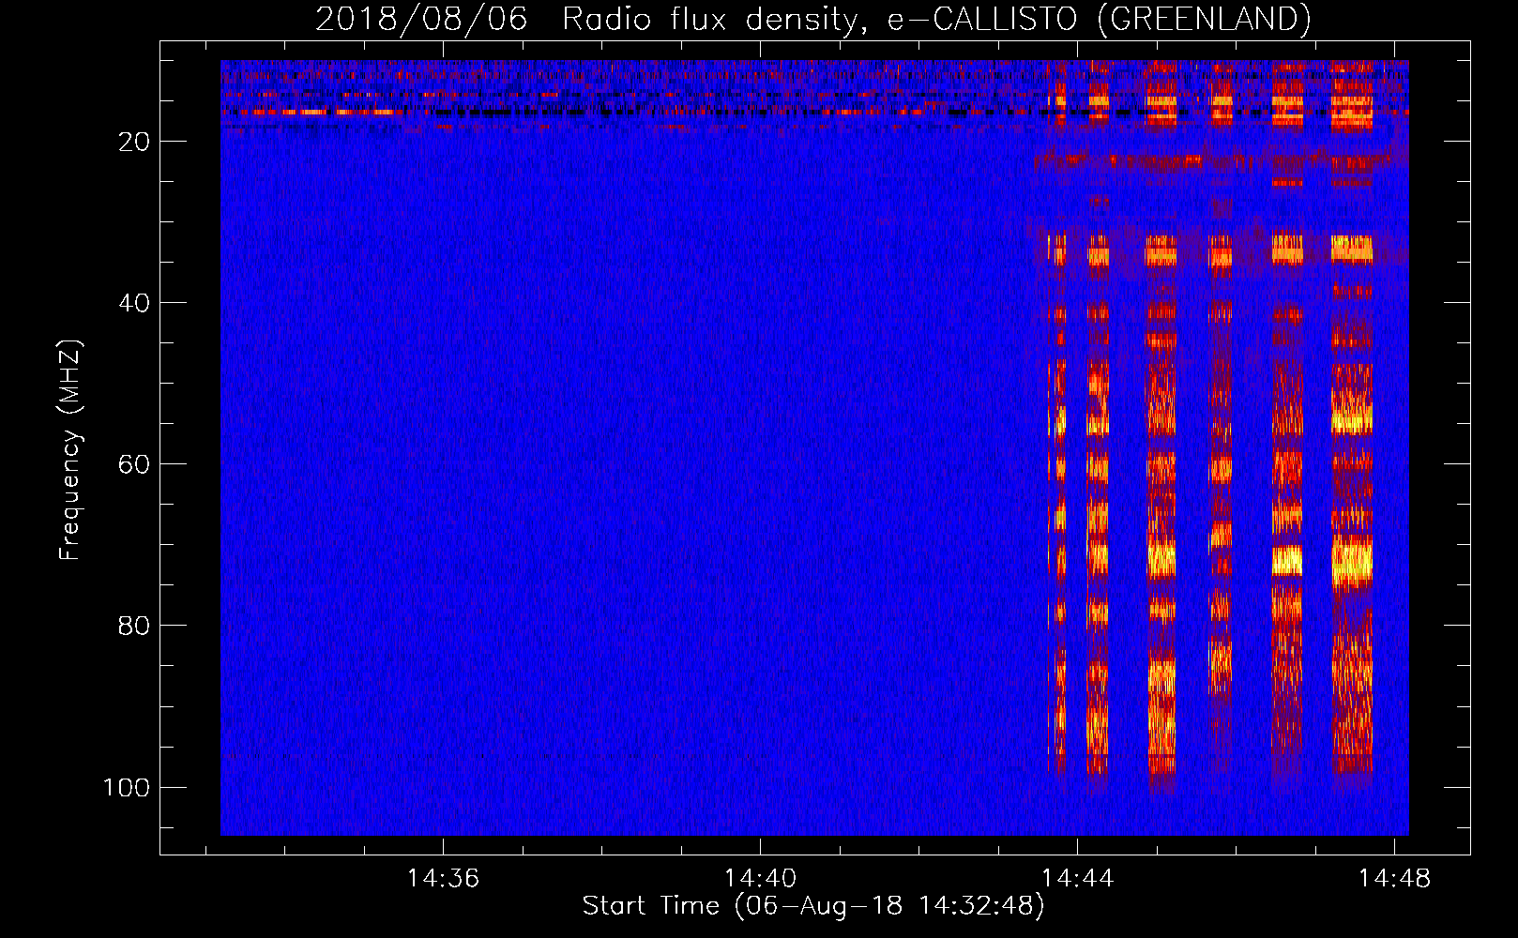The width and height of the screenshot is (1518, 938).
Task: Click the 'Frequency (MHZ)' axis label
Action: [70, 449]
